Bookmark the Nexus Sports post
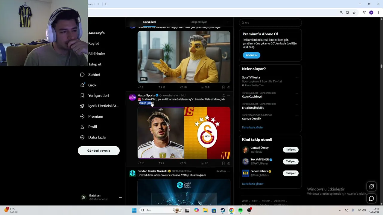Viewport: 383px width, 215px height. [223, 163]
